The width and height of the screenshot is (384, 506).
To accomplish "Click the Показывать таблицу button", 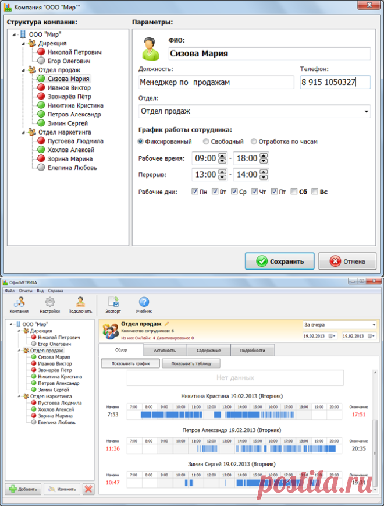I will coord(191,363).
